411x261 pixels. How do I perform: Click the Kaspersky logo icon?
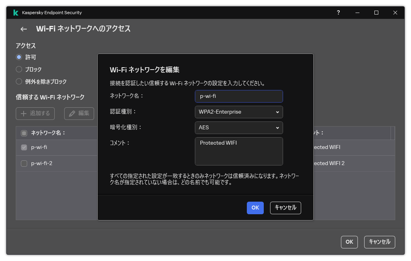16,12
